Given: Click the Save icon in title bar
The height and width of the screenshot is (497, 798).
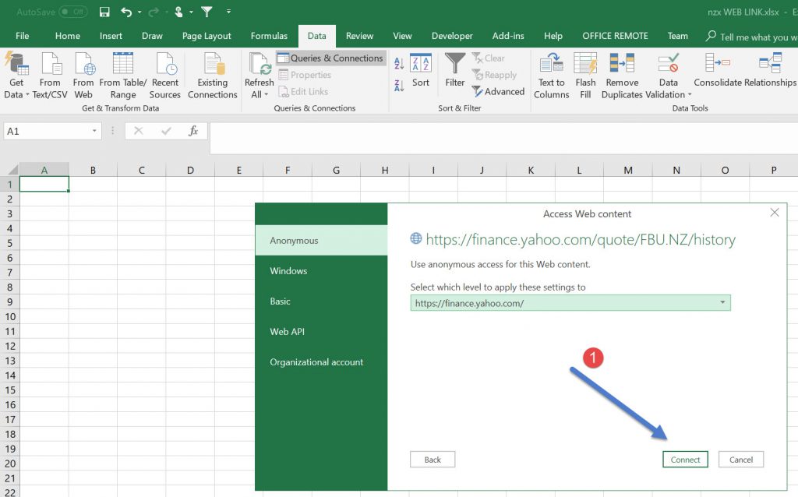Looking at the screenshot, I should point(104,12).
